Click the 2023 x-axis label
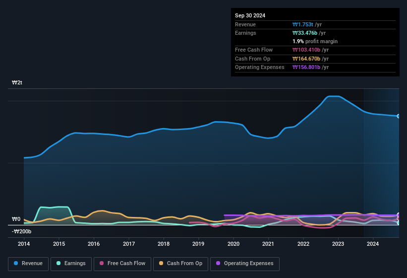The image size is (407, 278). tap(338, 244)
